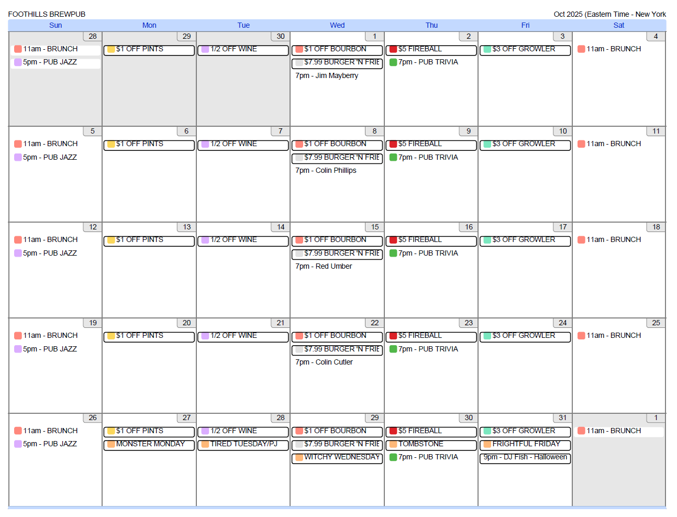
Task: Select date number 15 on the calendar
Action: click(375, 227)
